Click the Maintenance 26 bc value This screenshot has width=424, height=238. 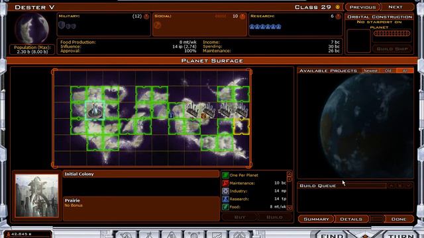point(334,51)
